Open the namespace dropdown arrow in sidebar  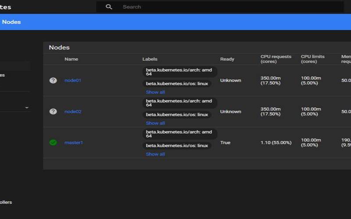[x=27, y=108]
